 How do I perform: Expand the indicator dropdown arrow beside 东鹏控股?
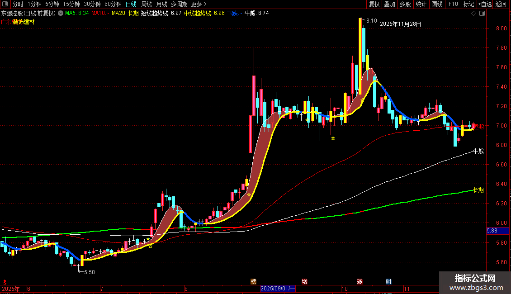click(x=61, y=13)
